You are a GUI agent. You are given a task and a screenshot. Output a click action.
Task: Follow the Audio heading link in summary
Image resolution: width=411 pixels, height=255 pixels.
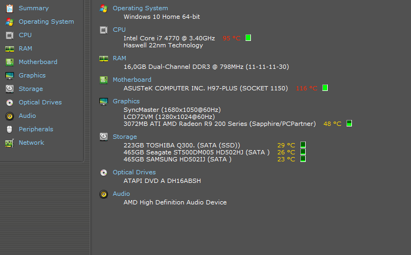121,194
